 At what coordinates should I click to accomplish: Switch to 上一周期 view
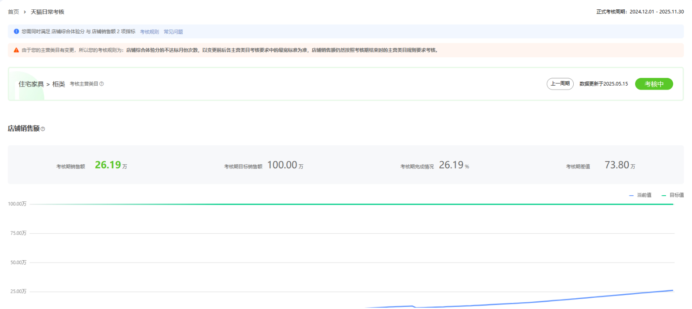click(560, 84)
